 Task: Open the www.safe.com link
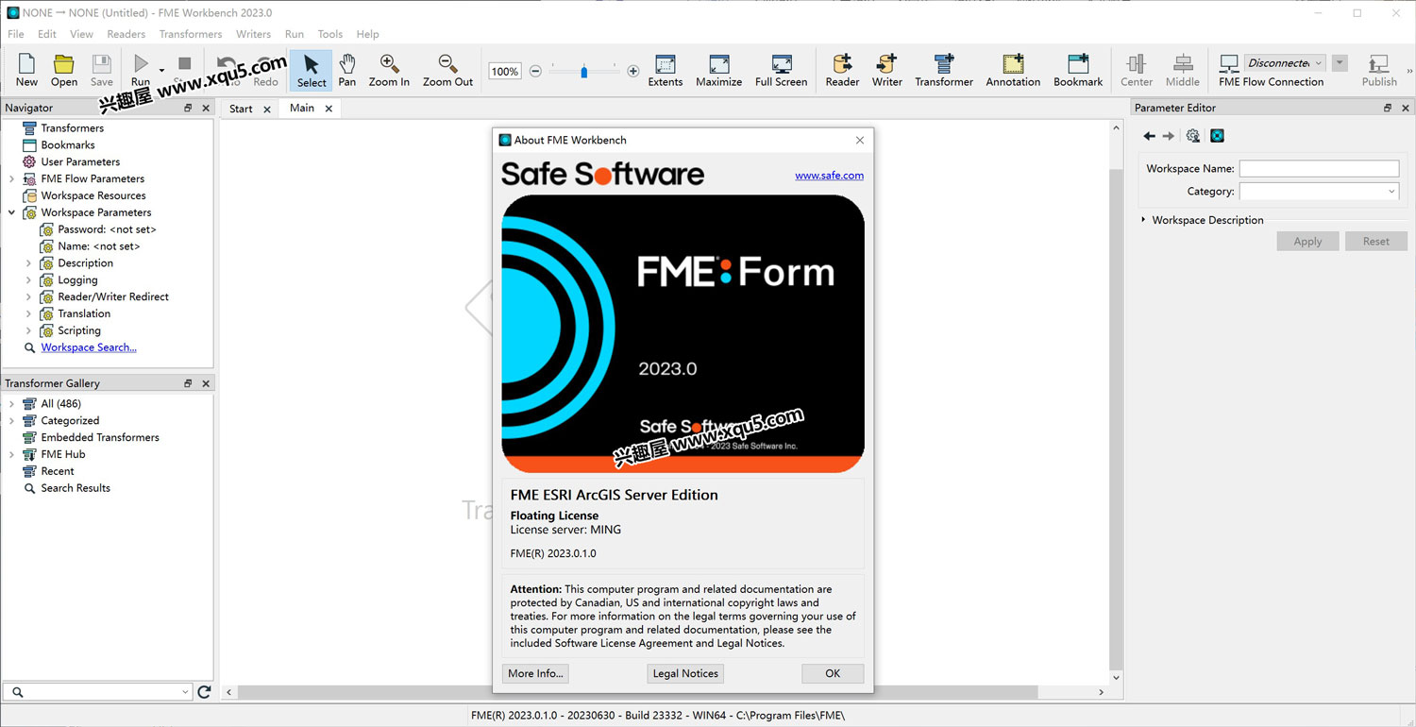[829, 176]
